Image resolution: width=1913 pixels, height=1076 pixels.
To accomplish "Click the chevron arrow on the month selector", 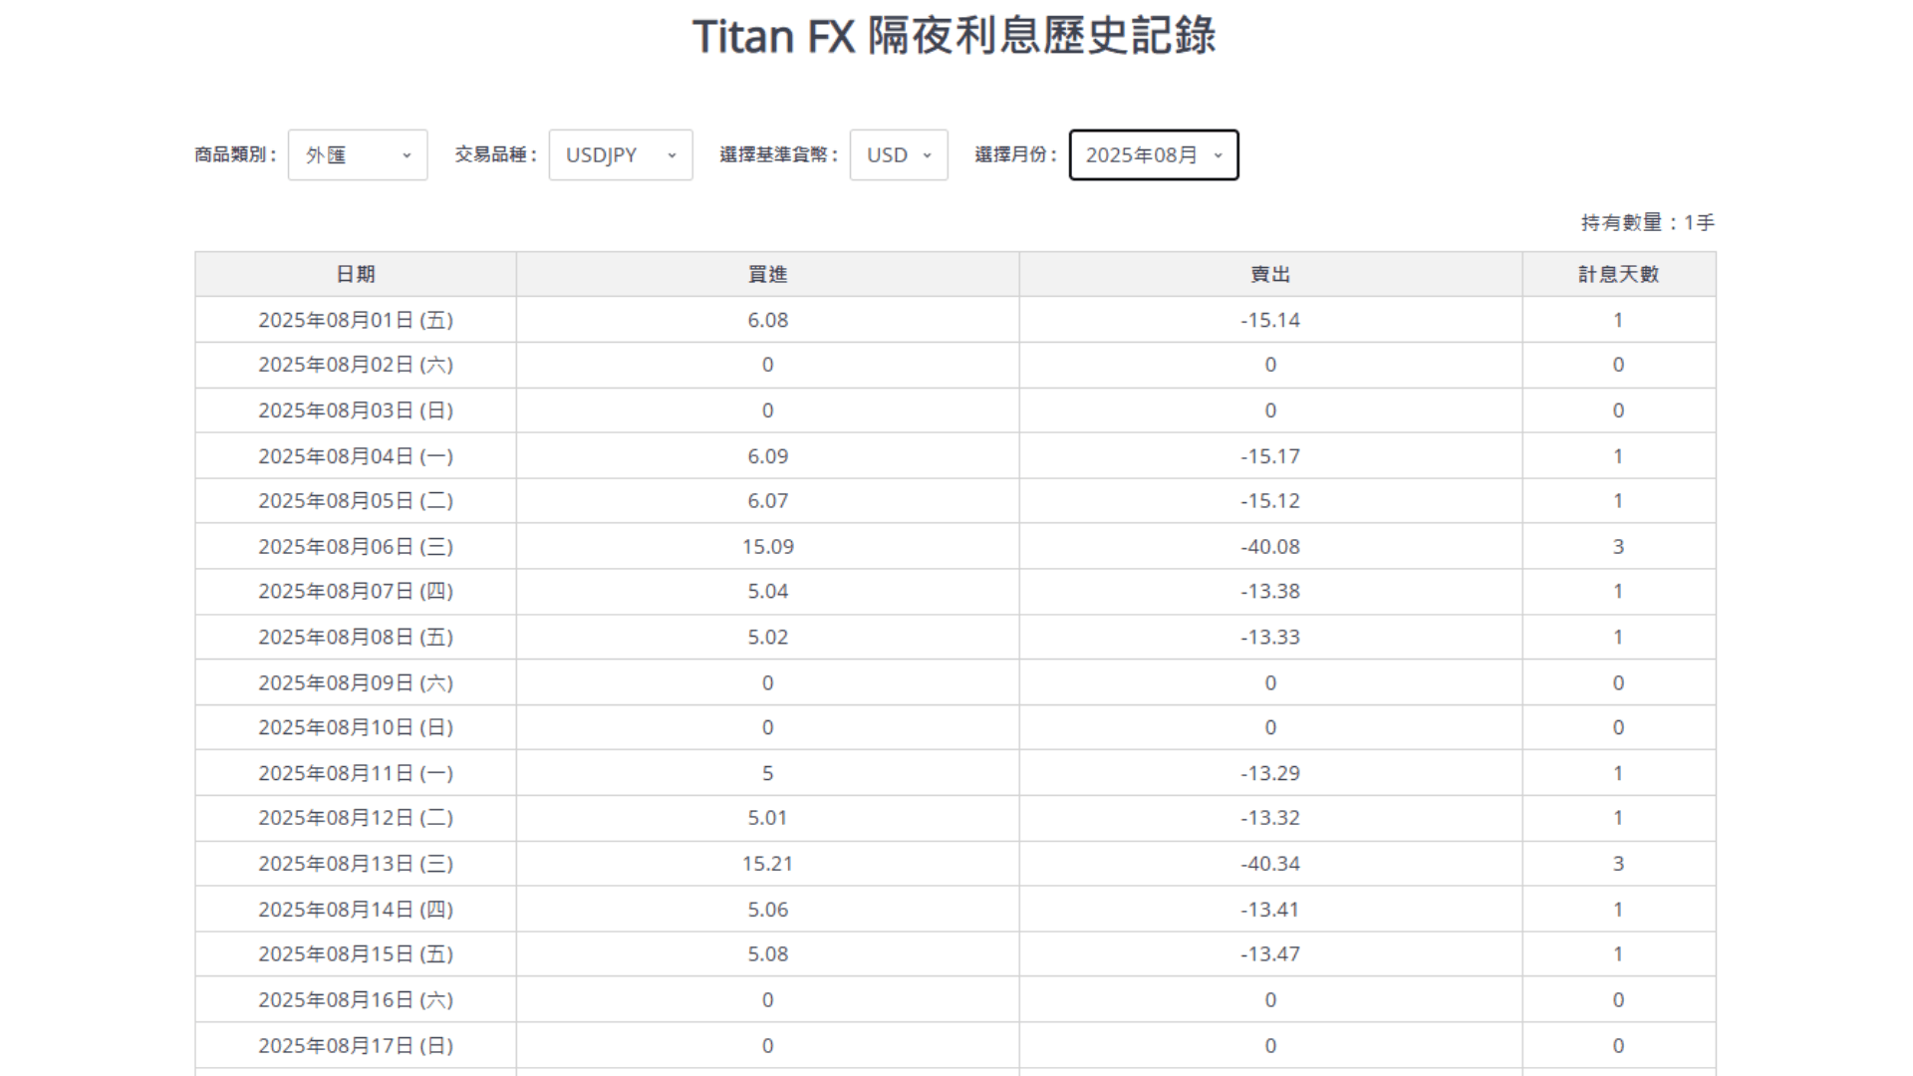I will pyautogui.click(x=1218, y=155).
